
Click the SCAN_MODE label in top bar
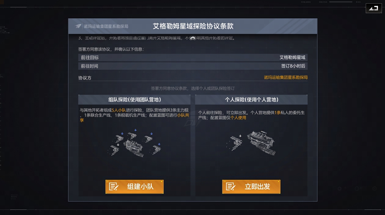tap(306, 2)
